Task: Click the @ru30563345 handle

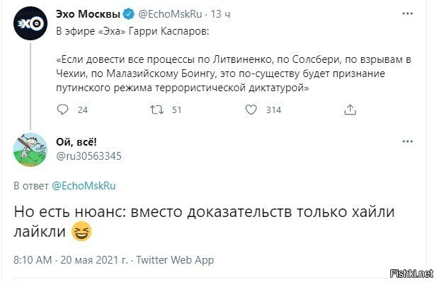Action: [89, 156]
